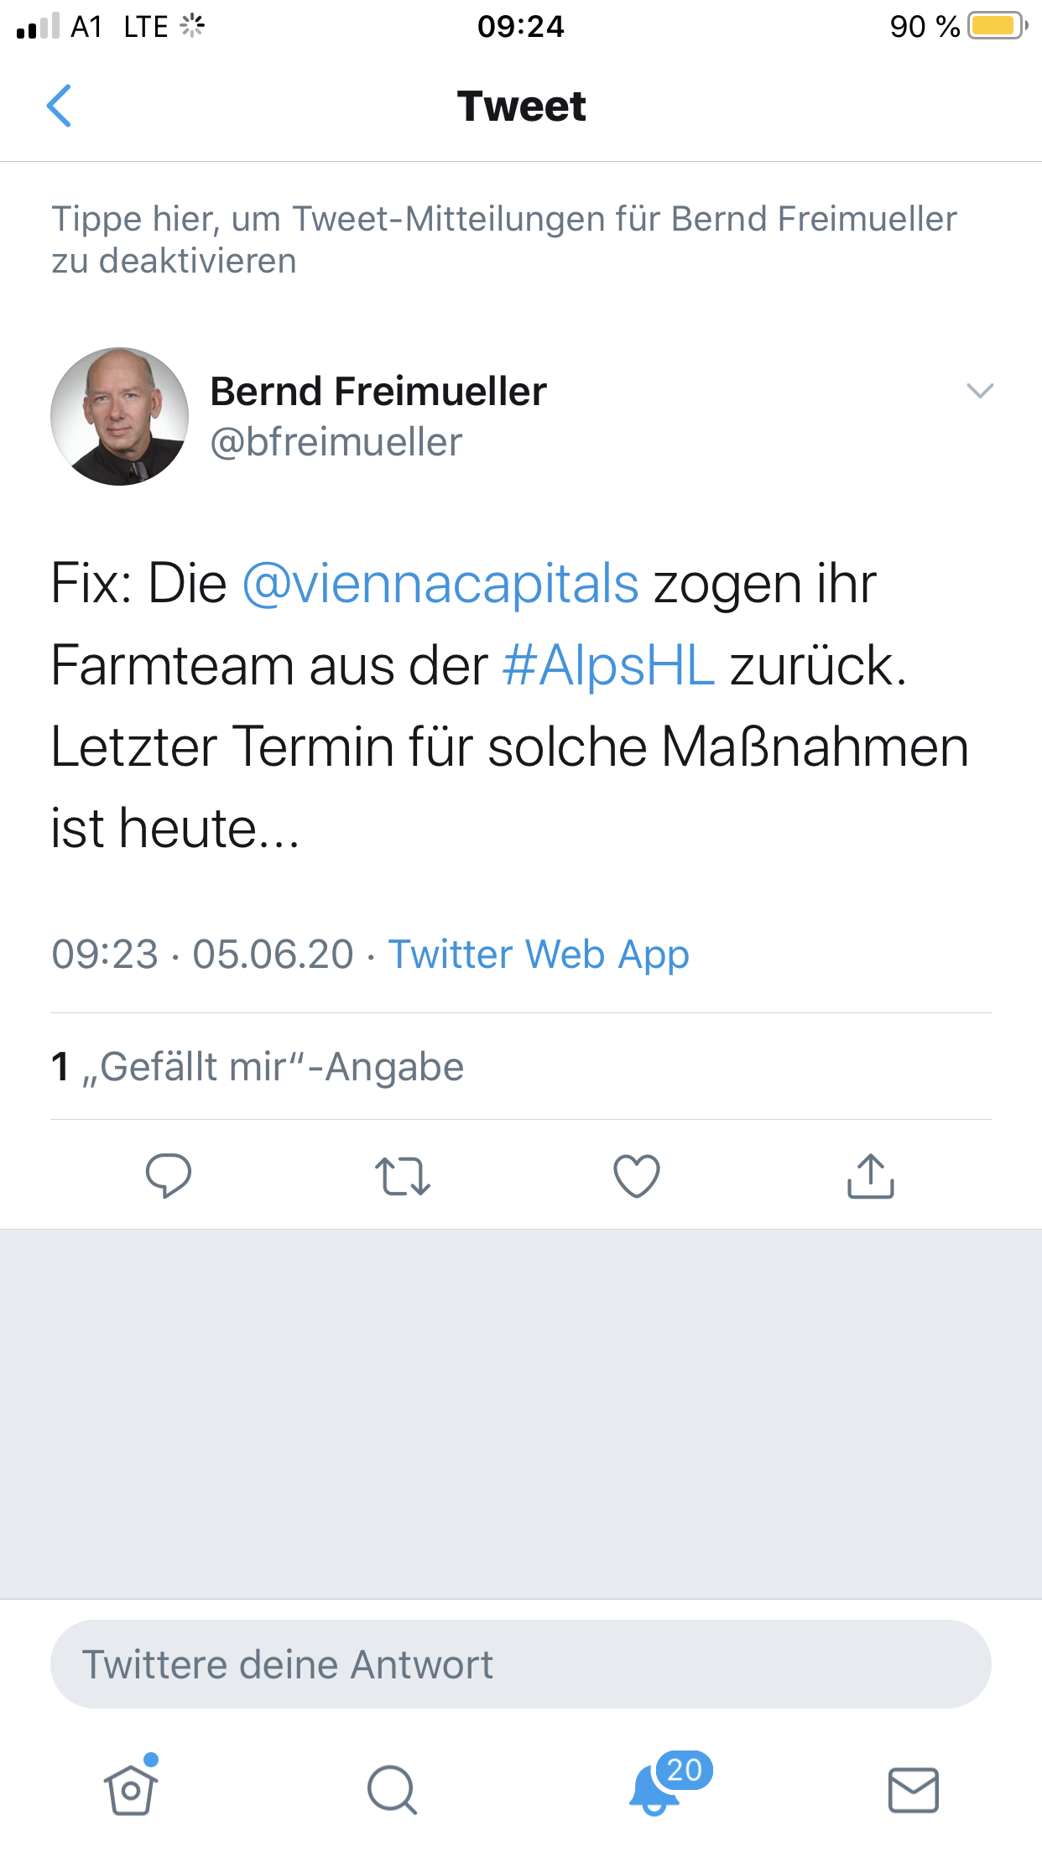Expand tweet options chevron

tap(980, 391)
